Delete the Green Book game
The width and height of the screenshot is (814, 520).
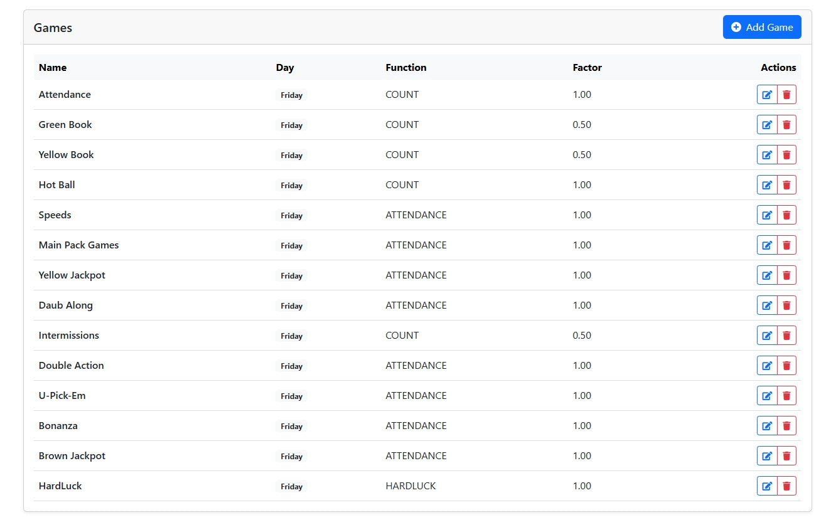click(x=786, y=125)
